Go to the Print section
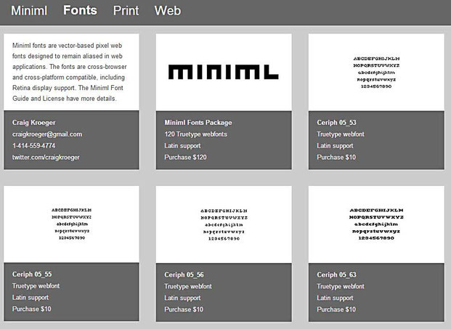 click(126, 11)
